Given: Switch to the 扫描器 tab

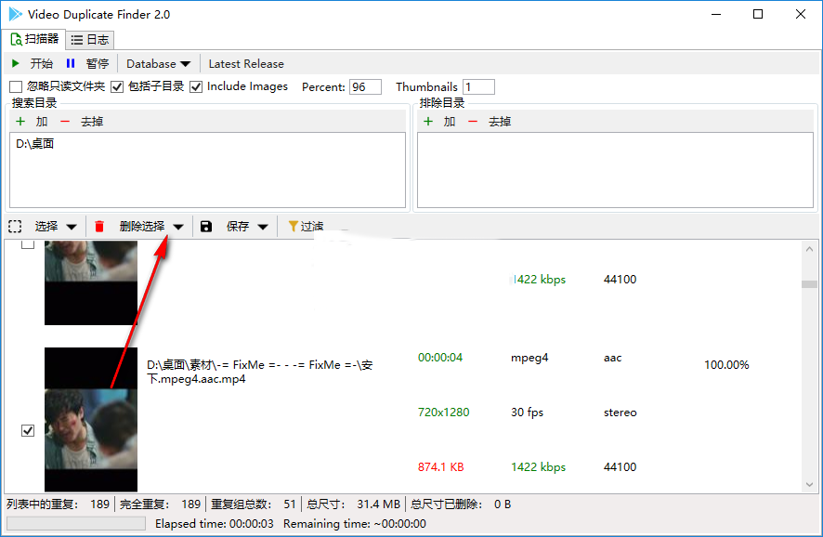Looking at the screenshot, I should [x=34, y=39].
